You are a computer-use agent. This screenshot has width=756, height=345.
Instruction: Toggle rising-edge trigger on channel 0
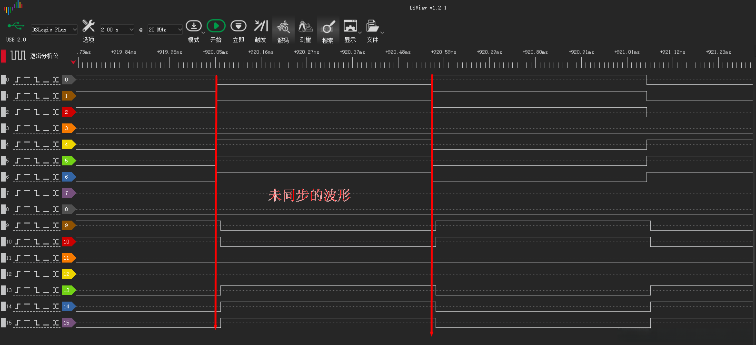pos(18,80)
